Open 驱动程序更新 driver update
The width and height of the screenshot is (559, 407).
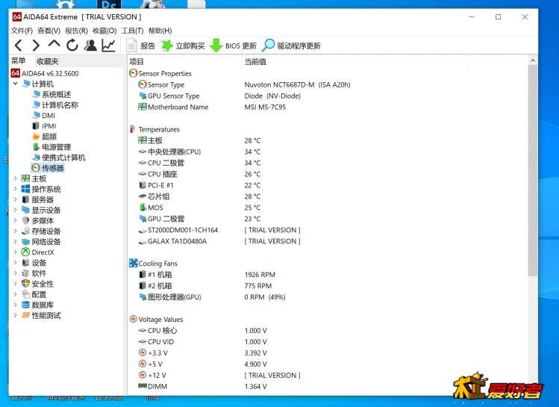(292, 46)
